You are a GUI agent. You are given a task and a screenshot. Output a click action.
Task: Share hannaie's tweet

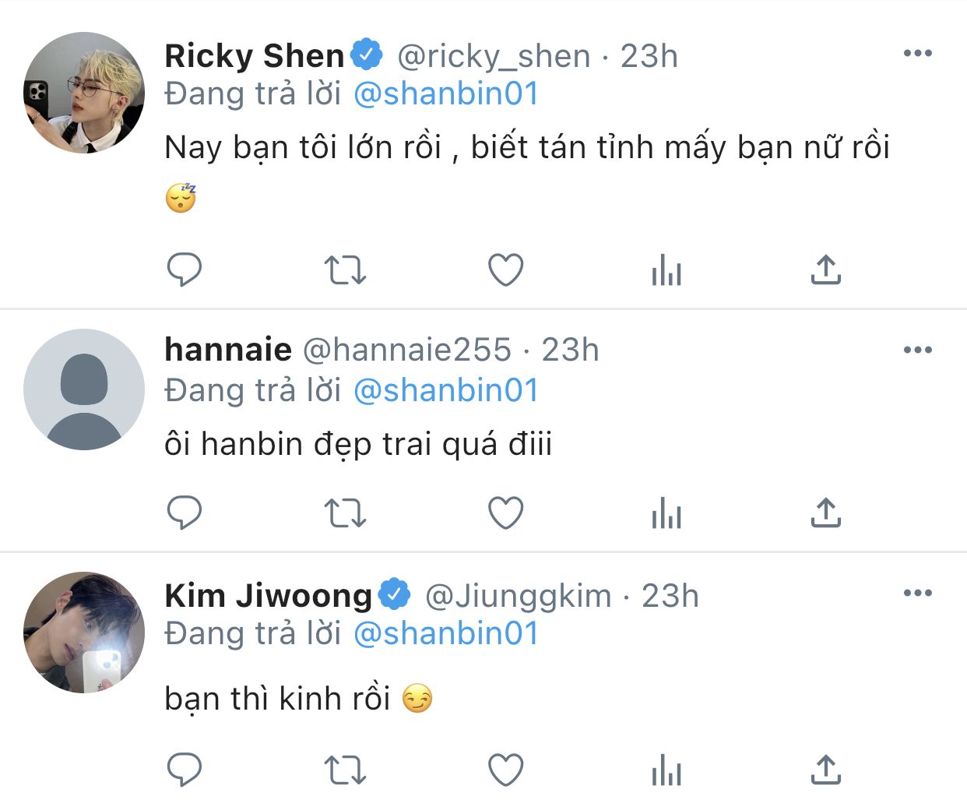[x=826, y=513]
